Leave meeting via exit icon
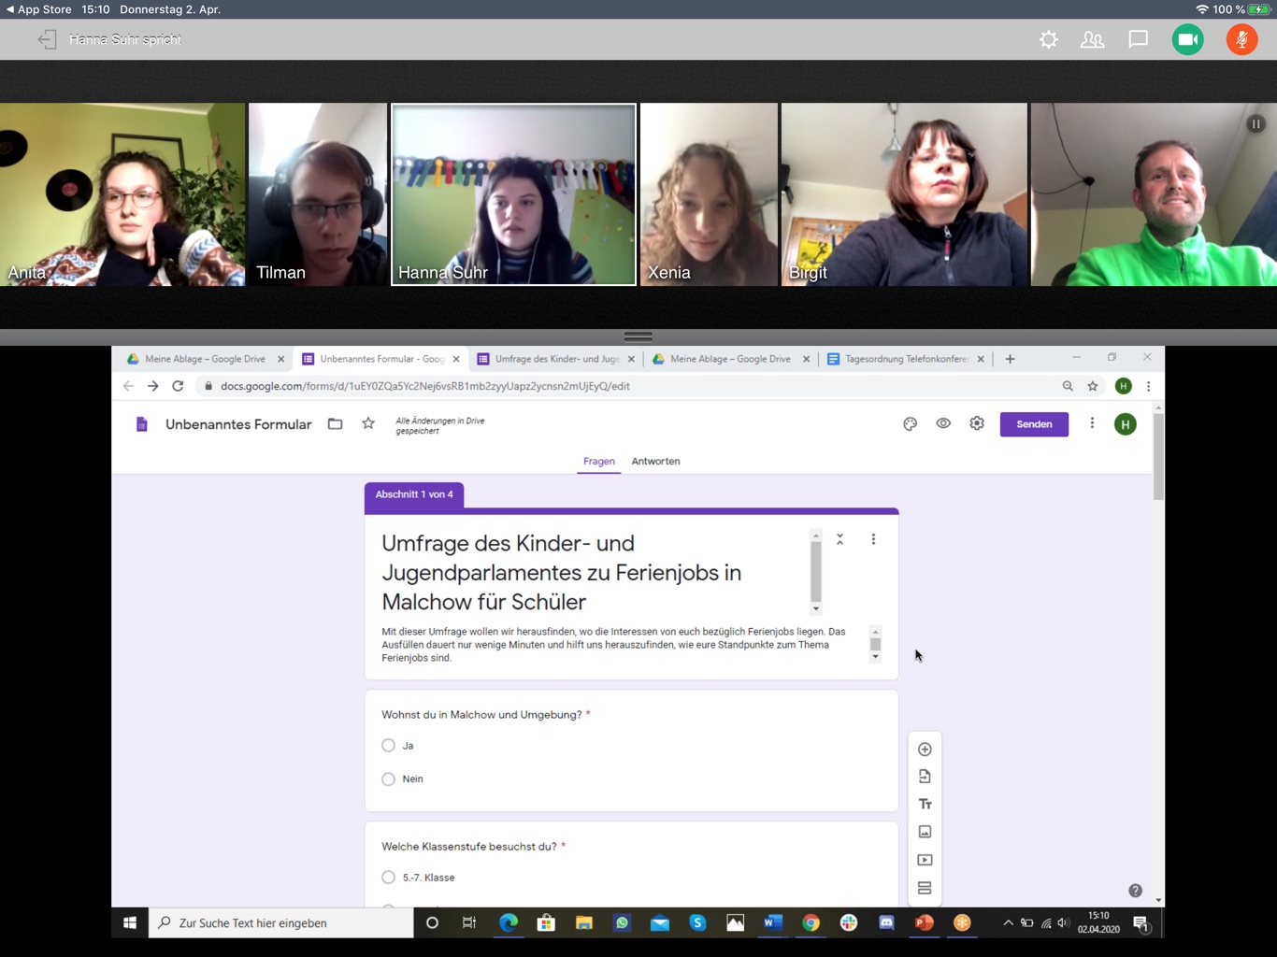1277x957 pixels. tap(47, 39)
